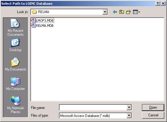167x122 pixels.
Task: Go back using the left arrow icon
Action: [x=115, y=12]
